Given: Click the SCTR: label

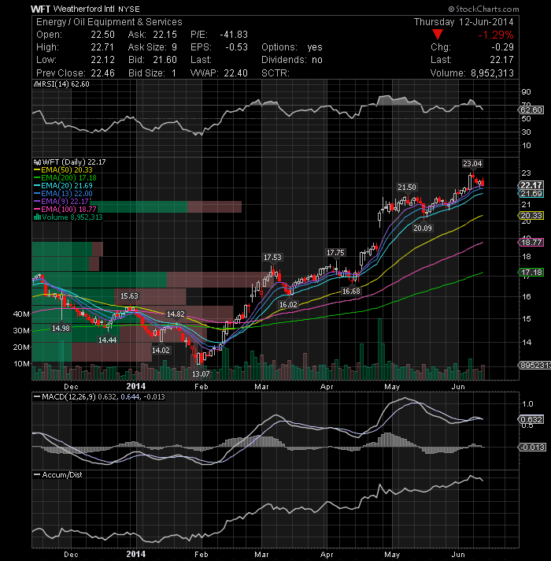Looking at the screenshot, I should [x=275, y=73].
